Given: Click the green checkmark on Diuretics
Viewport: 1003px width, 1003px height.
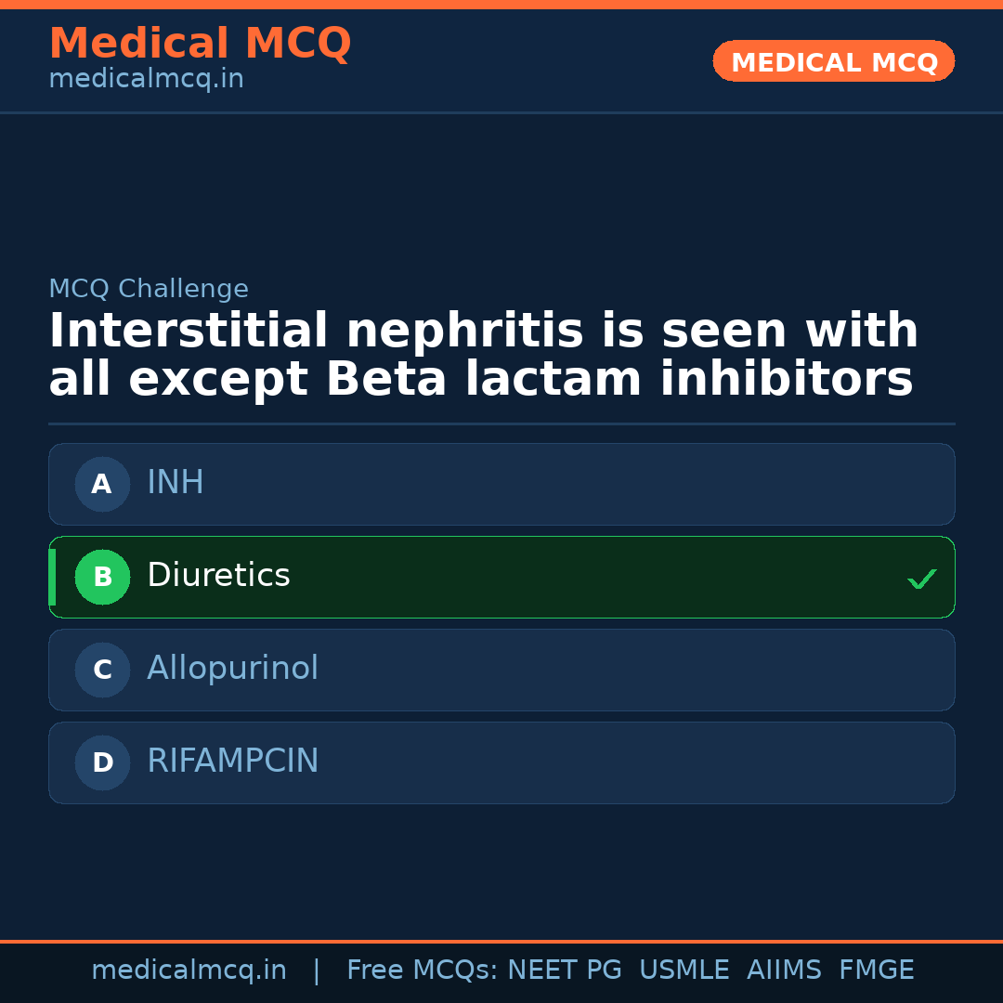Looking at the screenshot, I should 921,579.
